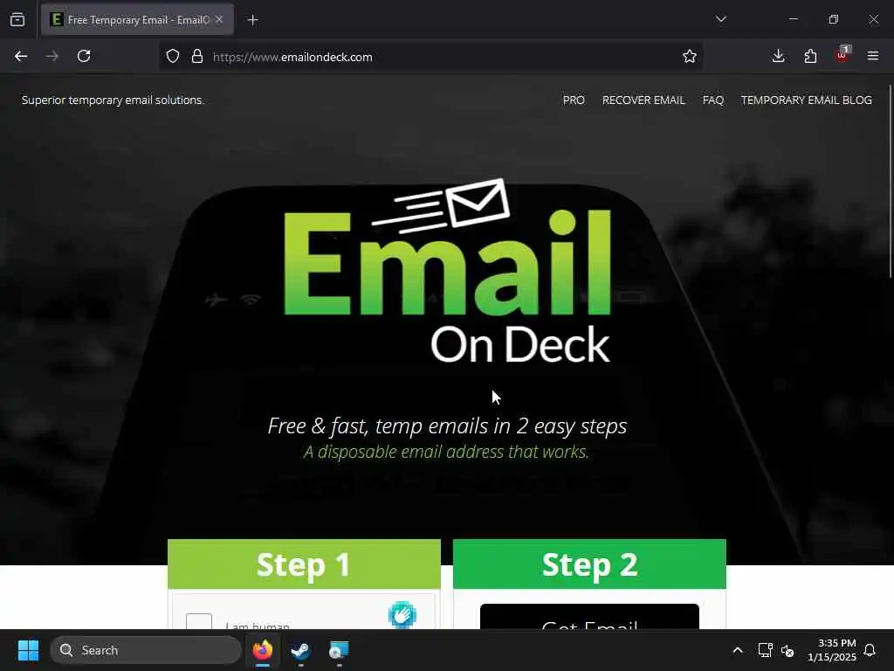
Task: Open Firefox from the taskbar
Action: [262, 650]
